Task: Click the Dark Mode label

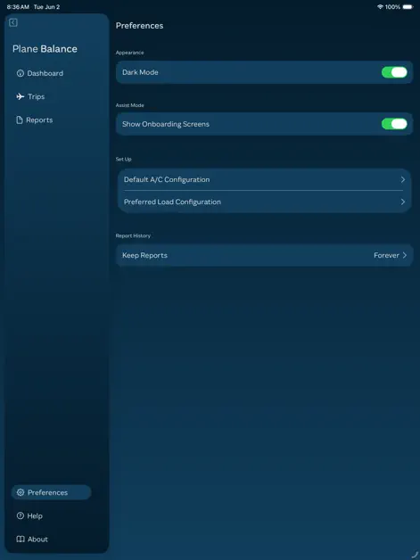Action: pos(140,72)
